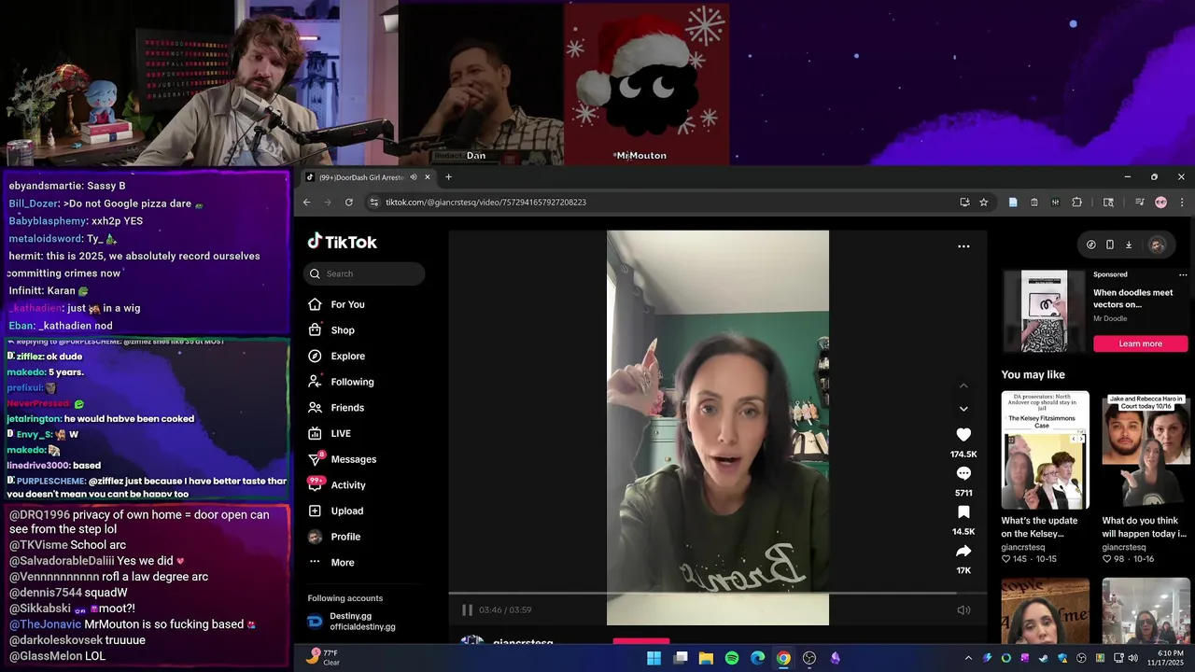Like the TikTok video with the heart icon
Image resolution: width=1195 pixels, height=672 pixels.
pyautogui.click(x=963, y=435)
